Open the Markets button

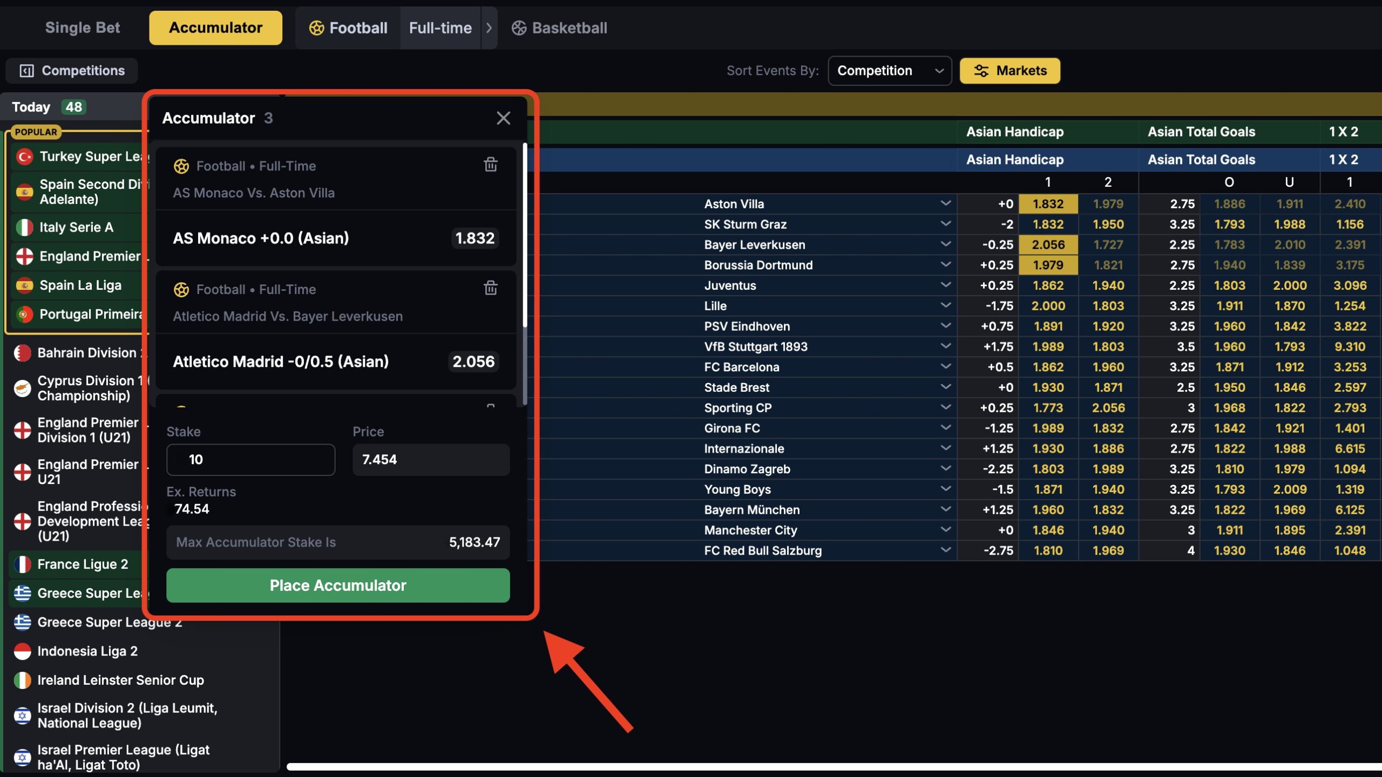click(x=1010, y=71)
